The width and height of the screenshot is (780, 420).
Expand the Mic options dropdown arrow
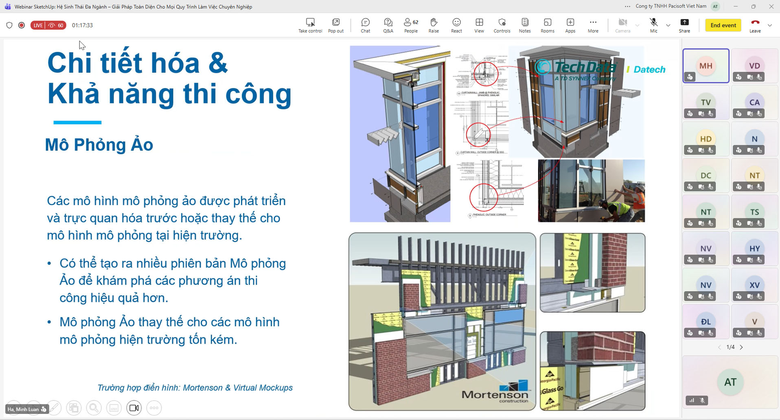(x=668, y=25)
